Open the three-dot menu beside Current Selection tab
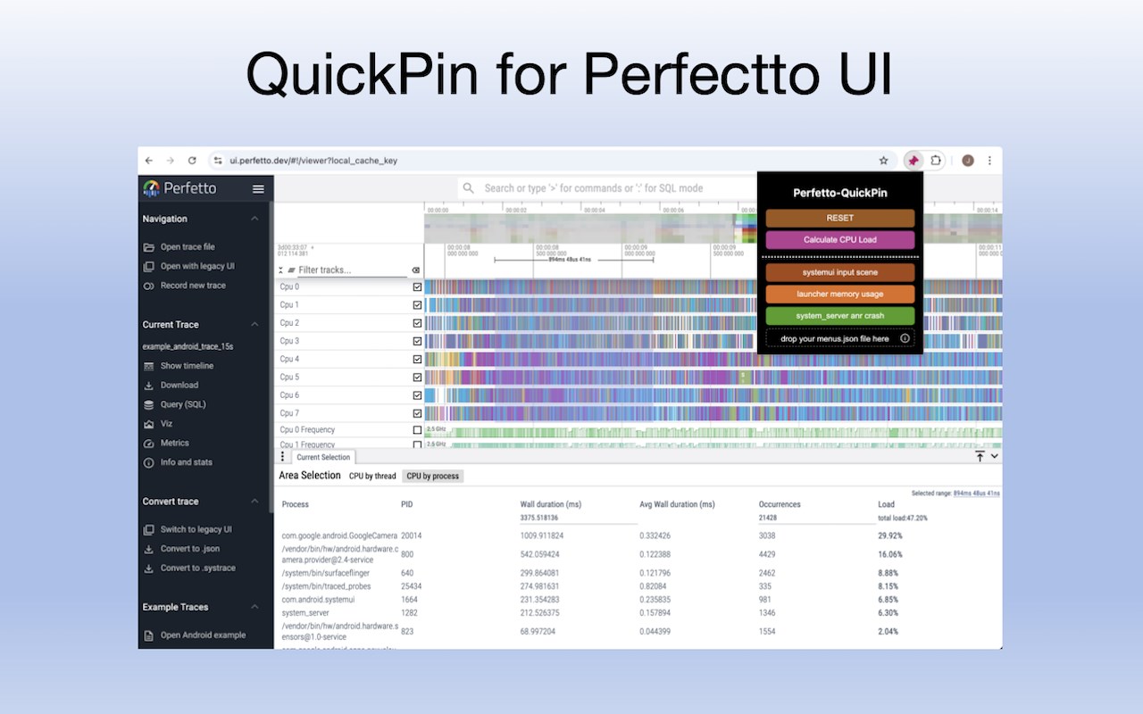1143x714 pixels. [283, 457]
